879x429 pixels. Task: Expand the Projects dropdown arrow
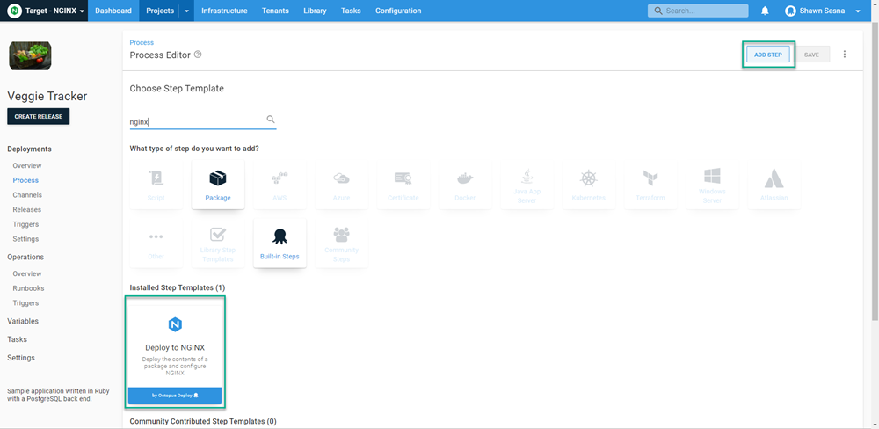click(x=187, y=11)
